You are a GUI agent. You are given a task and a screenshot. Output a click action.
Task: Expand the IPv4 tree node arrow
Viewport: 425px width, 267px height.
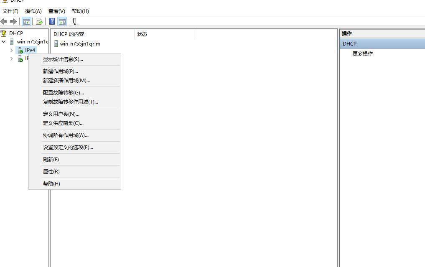pyautogui.click(x=12, y=50)
